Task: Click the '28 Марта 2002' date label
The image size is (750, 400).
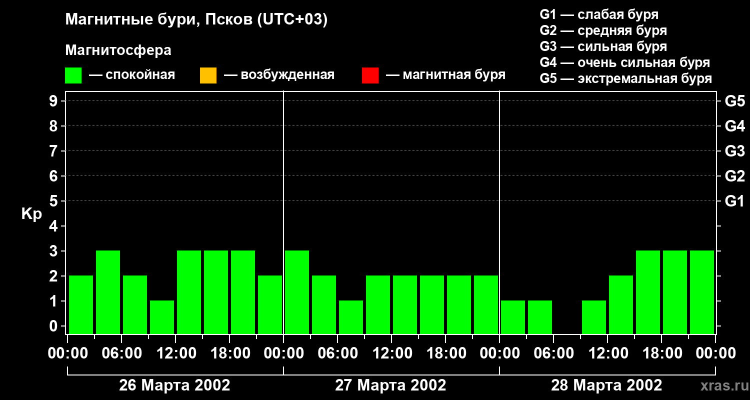Action: 606,385
